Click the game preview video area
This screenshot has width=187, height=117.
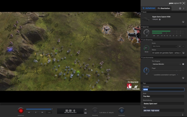click(70, 51)
